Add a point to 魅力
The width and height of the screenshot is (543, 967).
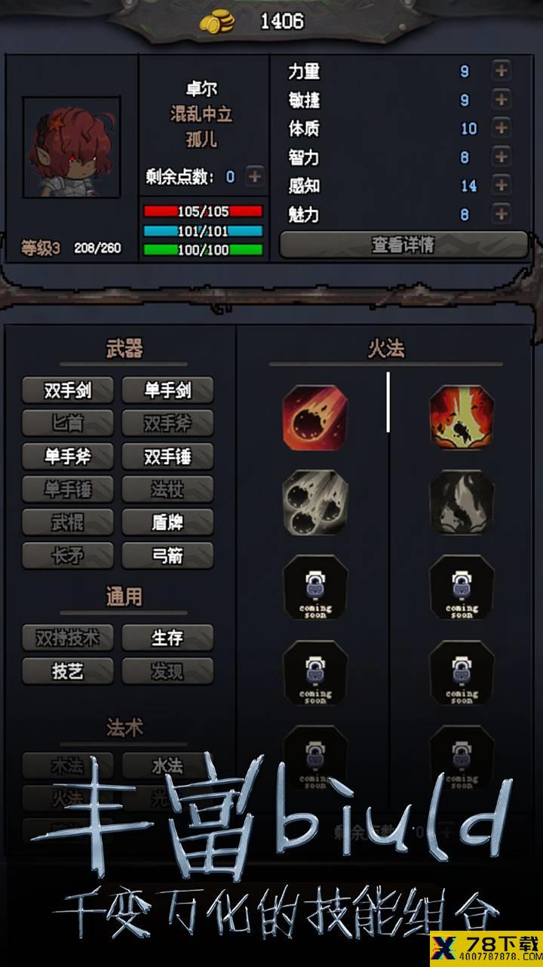tap(502, 214)
